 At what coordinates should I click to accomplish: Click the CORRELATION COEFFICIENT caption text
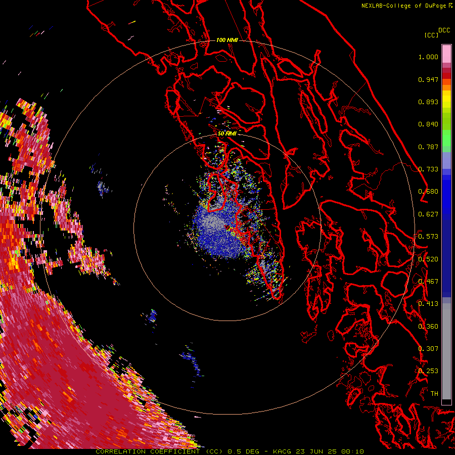[148, 451]
